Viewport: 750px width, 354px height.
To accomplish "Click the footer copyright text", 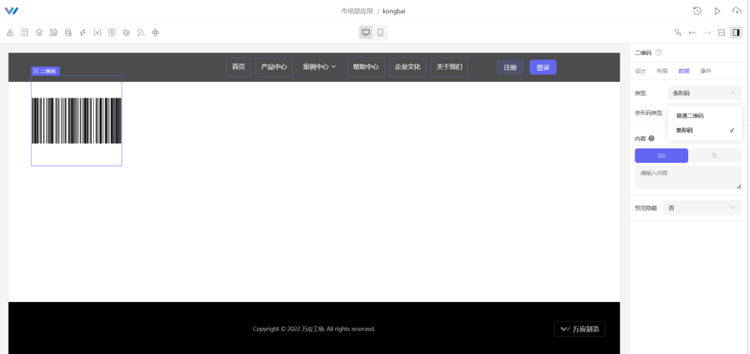I will point(315,328).
